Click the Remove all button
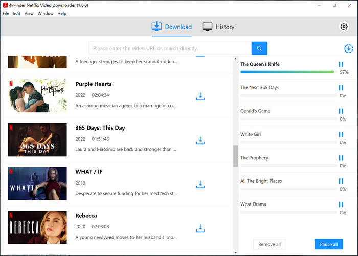The height and width of the screenshot is (256, 358). click(x=270, y=244)
